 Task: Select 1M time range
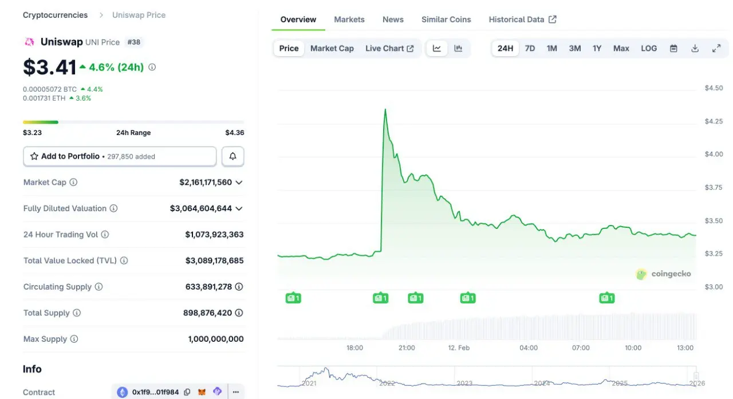point(552,48)
